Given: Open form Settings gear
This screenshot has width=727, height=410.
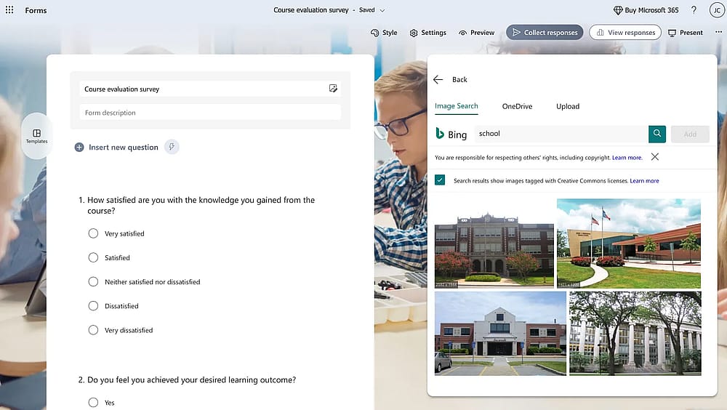Looking at the screenshot, I should click(428, 33).
